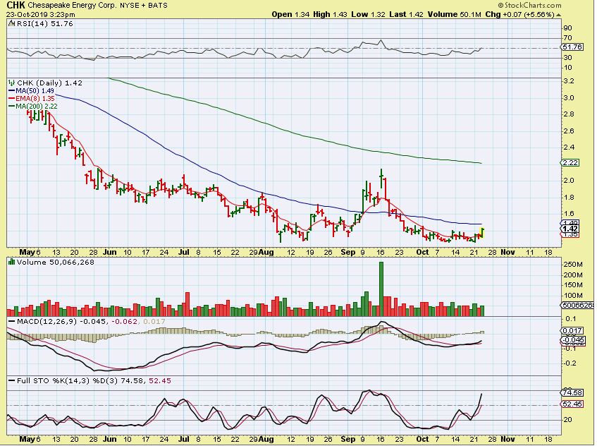
Task: Click the 2.22 price tag on right axis
Action: [x=571, y=163]
